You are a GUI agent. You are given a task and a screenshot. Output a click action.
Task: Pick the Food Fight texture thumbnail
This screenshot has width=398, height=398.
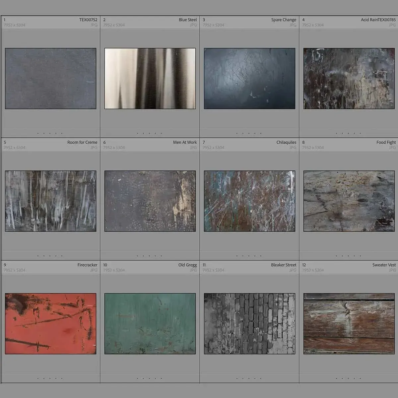pyautogui.click(x=349, y=201)
